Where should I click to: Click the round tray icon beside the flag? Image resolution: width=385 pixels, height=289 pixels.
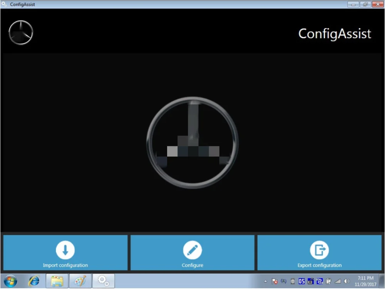[284, 281]
